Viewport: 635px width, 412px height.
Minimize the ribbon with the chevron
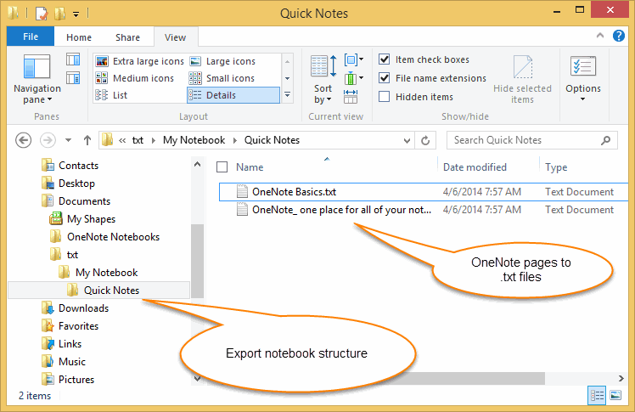click(x=600, y=36)
